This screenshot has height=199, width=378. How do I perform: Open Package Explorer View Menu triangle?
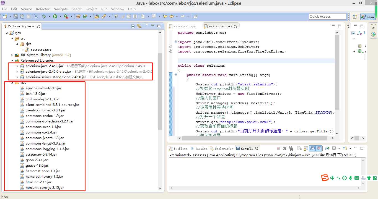(147, 25)
